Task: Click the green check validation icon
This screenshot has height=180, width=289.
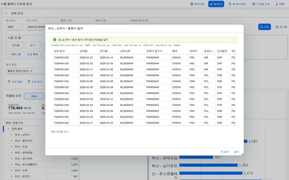Action: click(55, 39)
